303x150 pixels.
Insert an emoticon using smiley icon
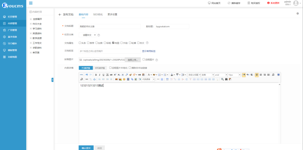click(124, 79)
